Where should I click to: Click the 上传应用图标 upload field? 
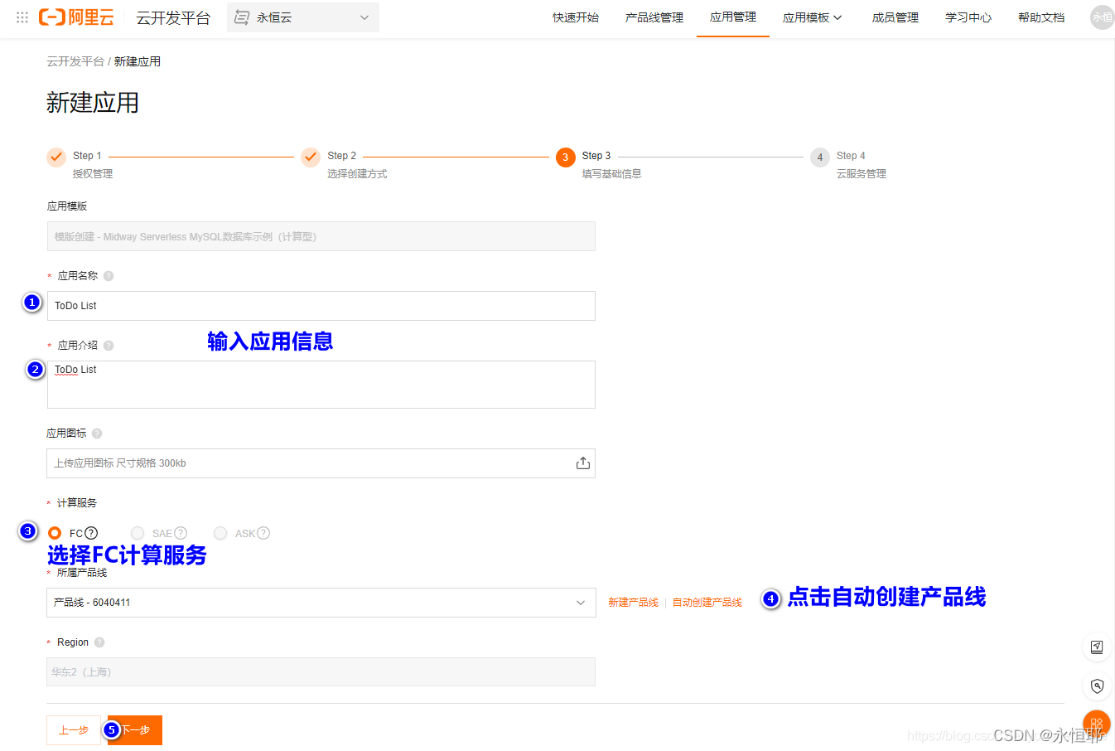[x=321, y=463]
